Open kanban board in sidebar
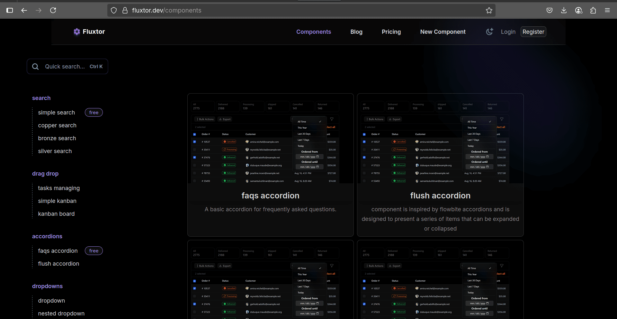 pyautogui.click(x=56, y=214)
